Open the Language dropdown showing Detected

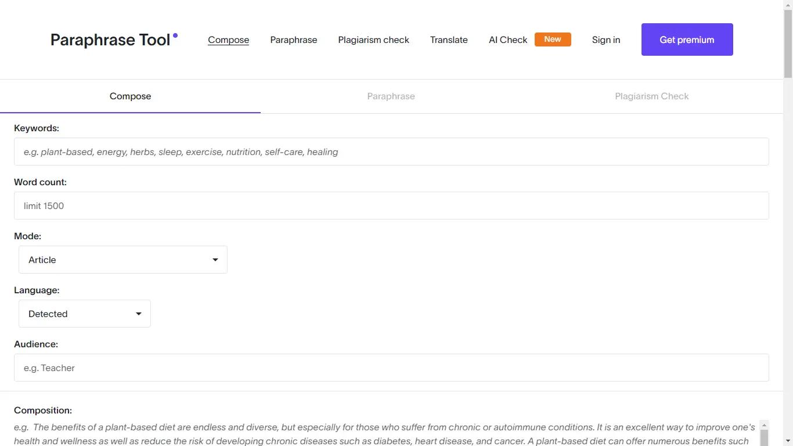(85, 314)
